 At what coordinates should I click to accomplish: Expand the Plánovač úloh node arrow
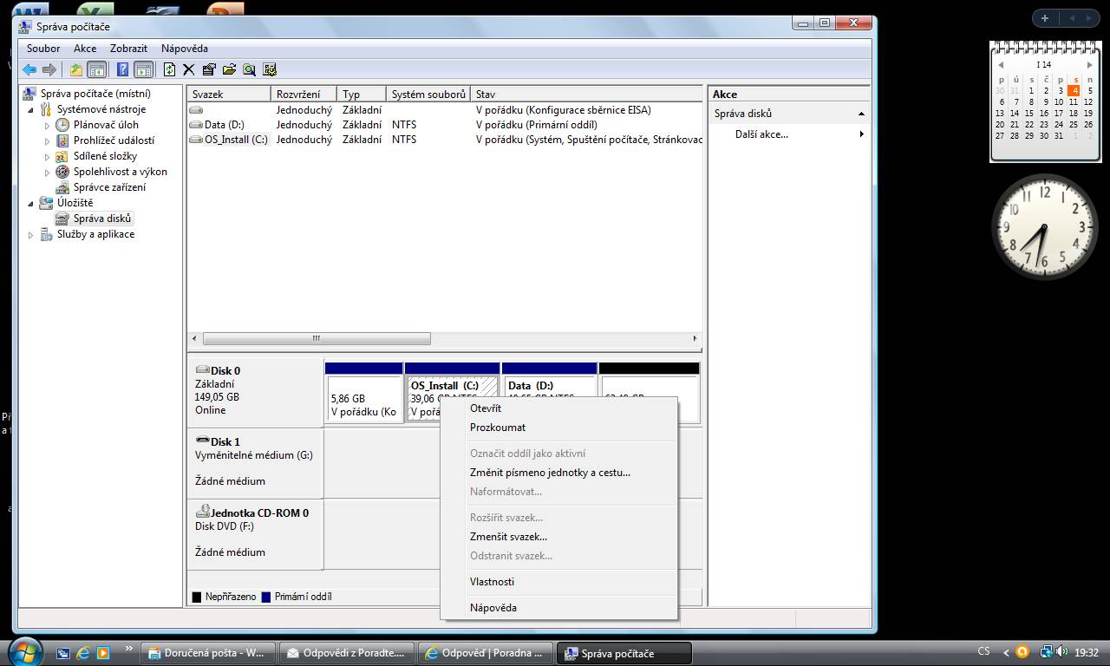[48, 125]
